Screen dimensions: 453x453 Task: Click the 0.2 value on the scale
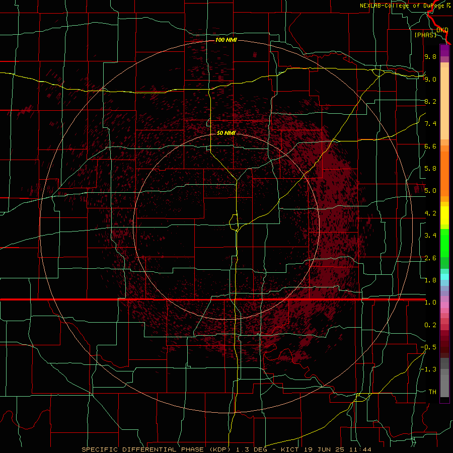click(430, 325)
